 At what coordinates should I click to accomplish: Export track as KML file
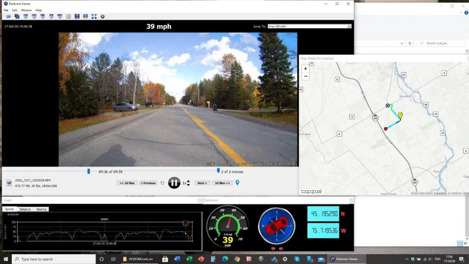pyautogui.click(x=42, y=16)
